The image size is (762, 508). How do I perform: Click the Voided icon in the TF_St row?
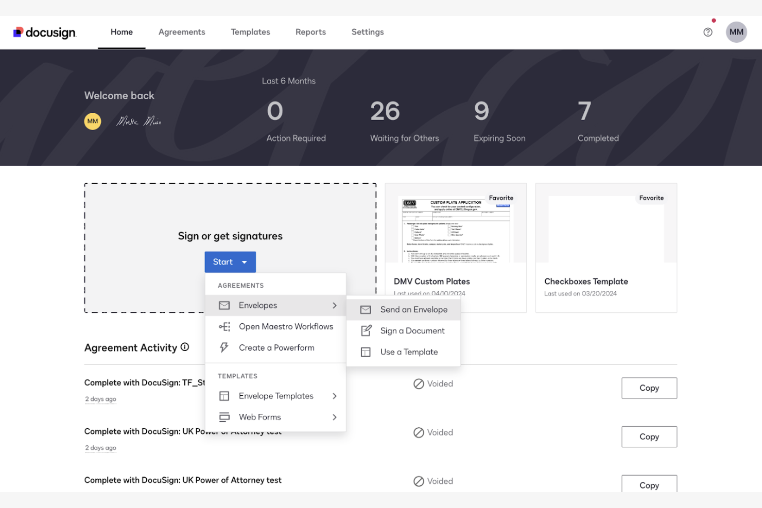pyautogui.click(x=419, y=384)
